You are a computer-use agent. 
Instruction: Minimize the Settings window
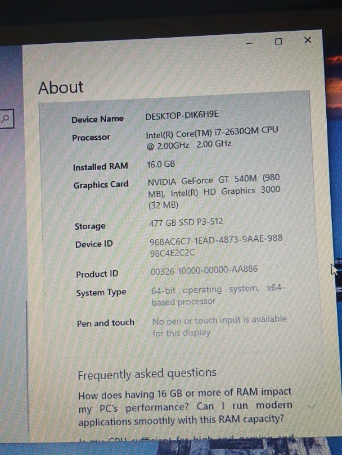tap(250, 43)
